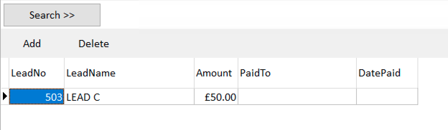Add a new record with Add
The width and height of the screenshot is (448, 130).
32,44
